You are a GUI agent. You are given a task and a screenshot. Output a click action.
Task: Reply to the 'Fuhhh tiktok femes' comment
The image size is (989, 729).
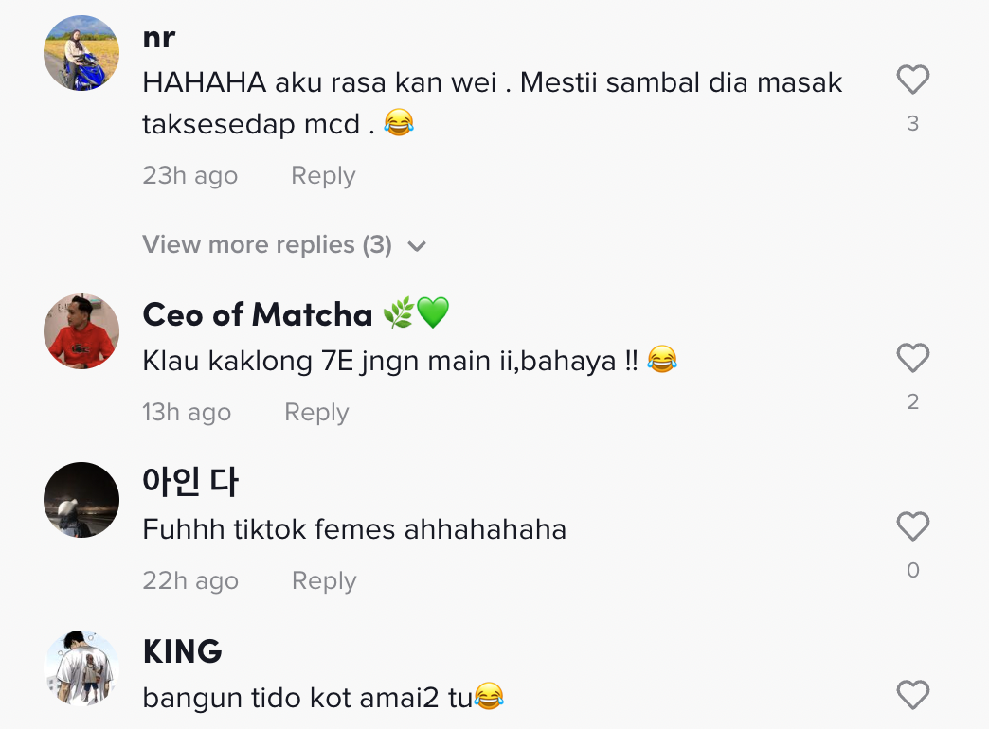(x=324, y=581)
